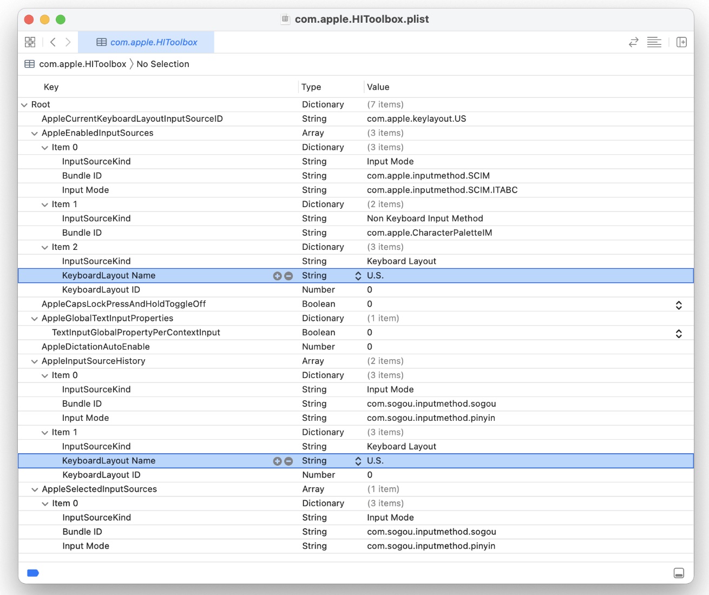
Task: Click the Key column header
Action: [x=51, y=87]
